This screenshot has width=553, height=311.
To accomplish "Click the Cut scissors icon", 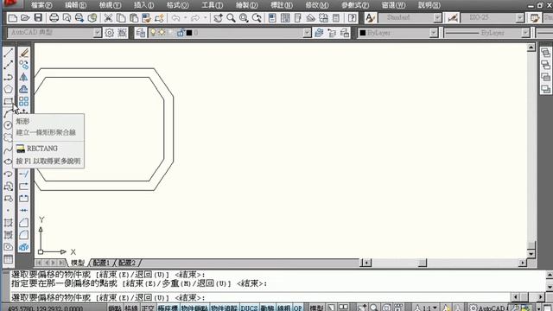I will pos(108,18).
